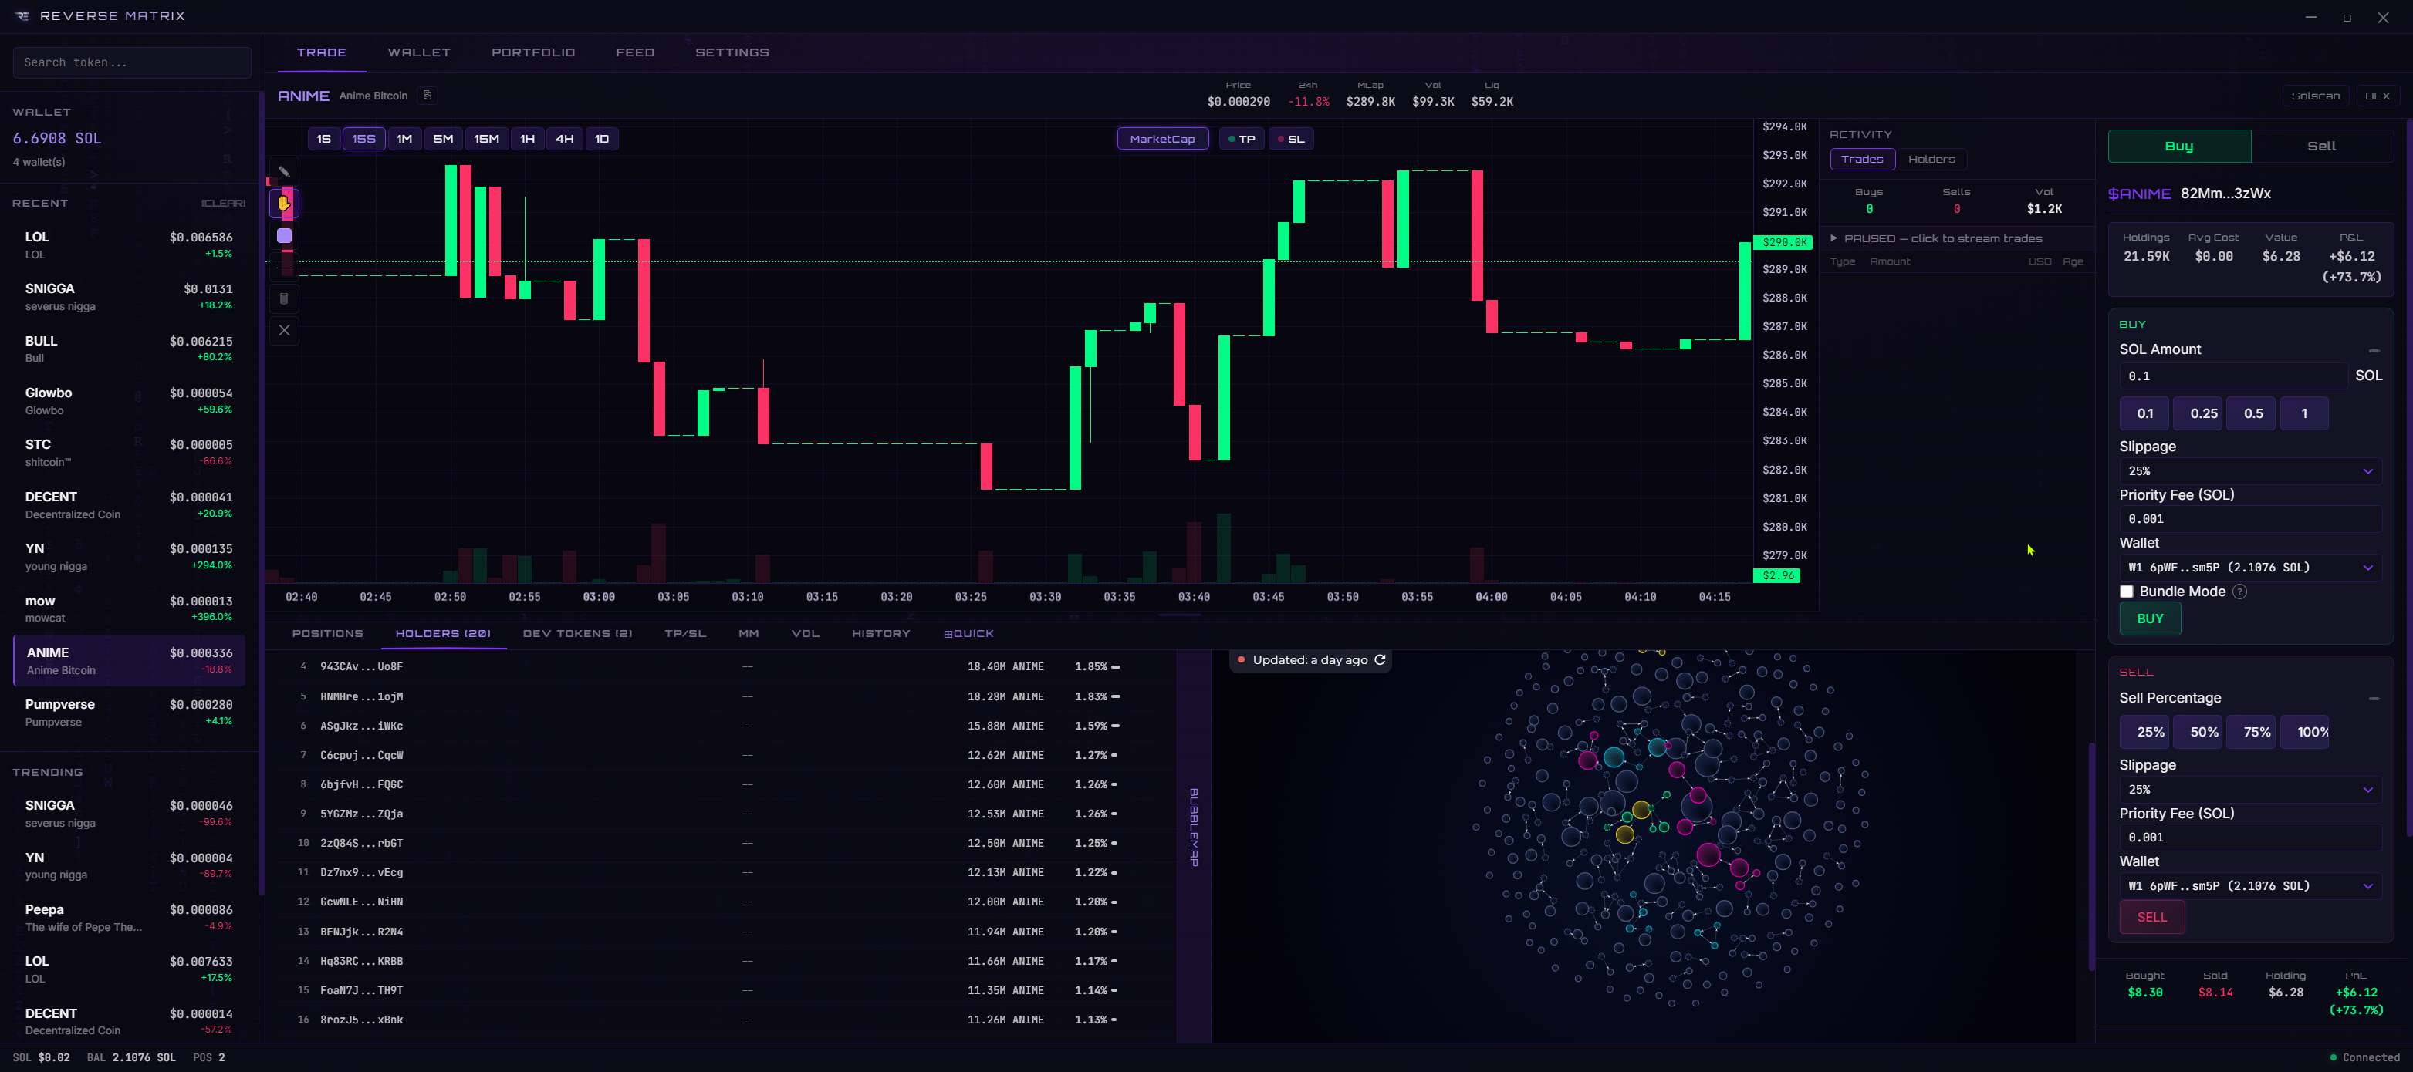The height and width of the screenshot is (1072, 2413).
Task: Click the trash delete-drawings icon
Action: [284, 298]
